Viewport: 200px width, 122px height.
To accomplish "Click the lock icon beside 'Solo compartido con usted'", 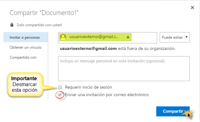I will 12,25.
